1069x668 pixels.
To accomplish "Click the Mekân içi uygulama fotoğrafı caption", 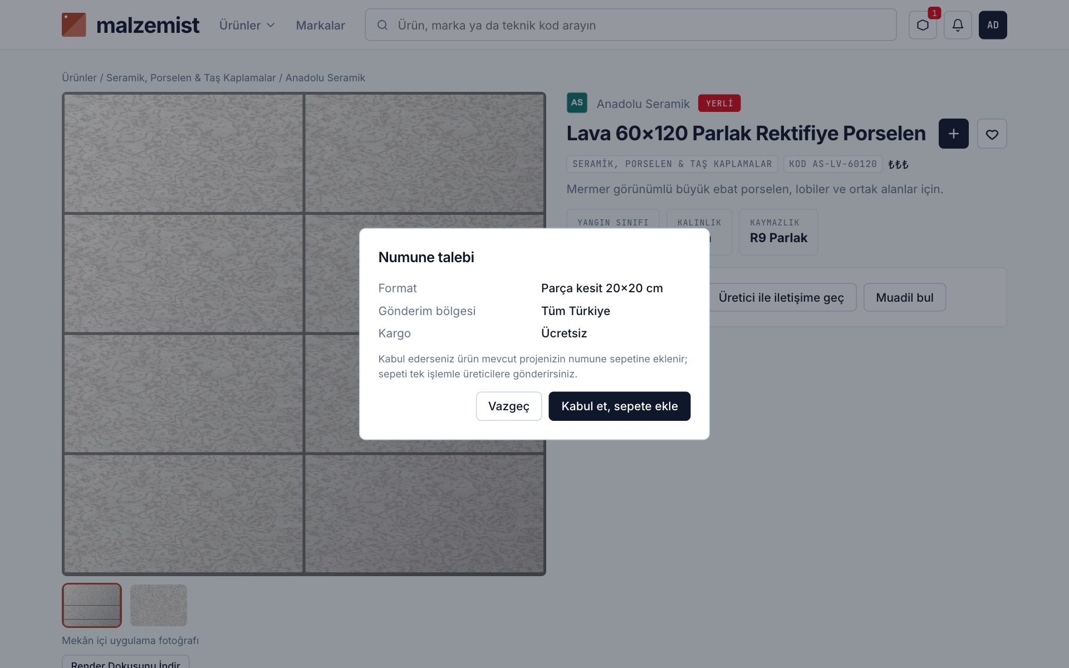I will click(x=130, y=641).
